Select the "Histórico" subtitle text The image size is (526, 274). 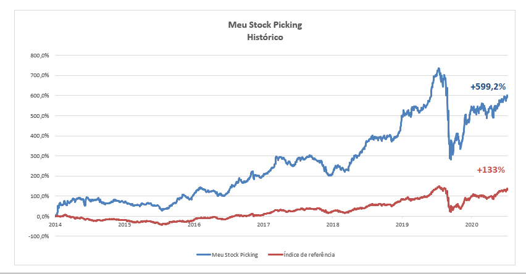[263, 36]
